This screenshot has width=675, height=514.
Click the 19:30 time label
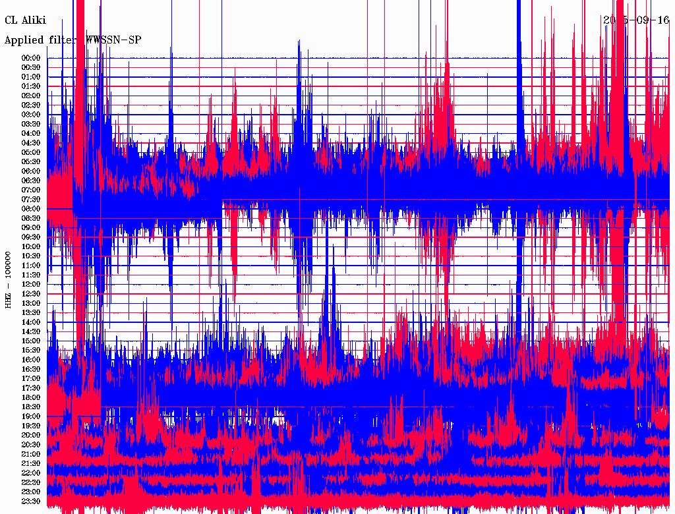click(31, 426)
